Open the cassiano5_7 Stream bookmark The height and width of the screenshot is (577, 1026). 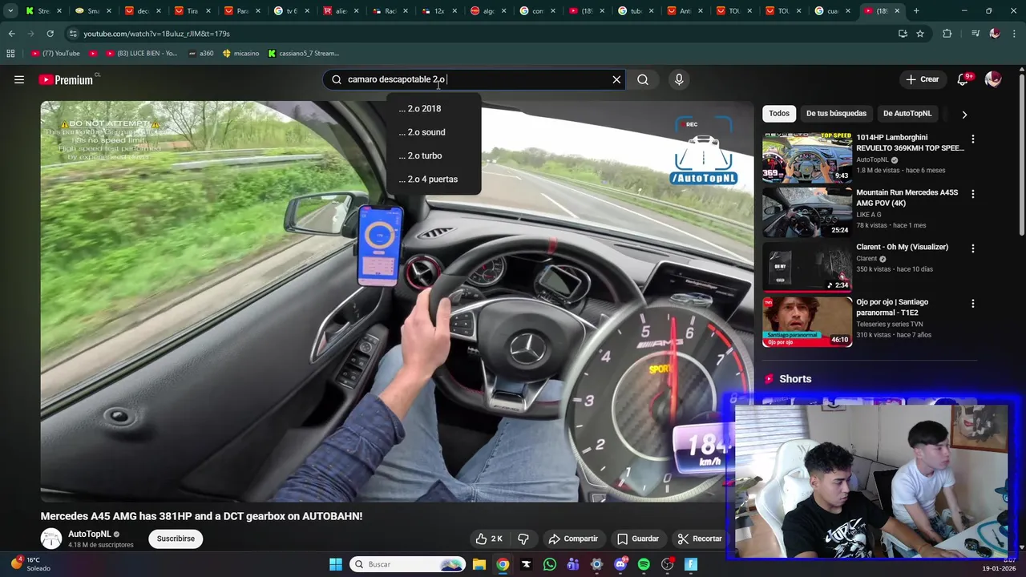pos(304,54)
